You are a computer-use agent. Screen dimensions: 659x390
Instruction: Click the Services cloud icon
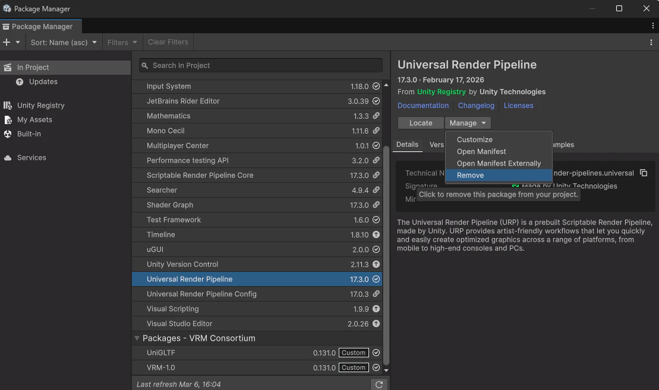point(8,157)
